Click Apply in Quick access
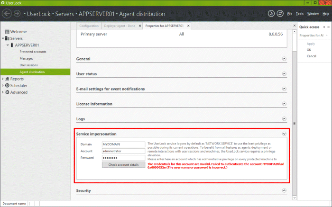The height and width of the screenshot is (207, 332). (311, 44)
